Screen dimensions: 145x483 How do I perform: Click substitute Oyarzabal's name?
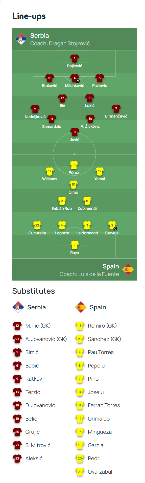click(x=100, y=472)
